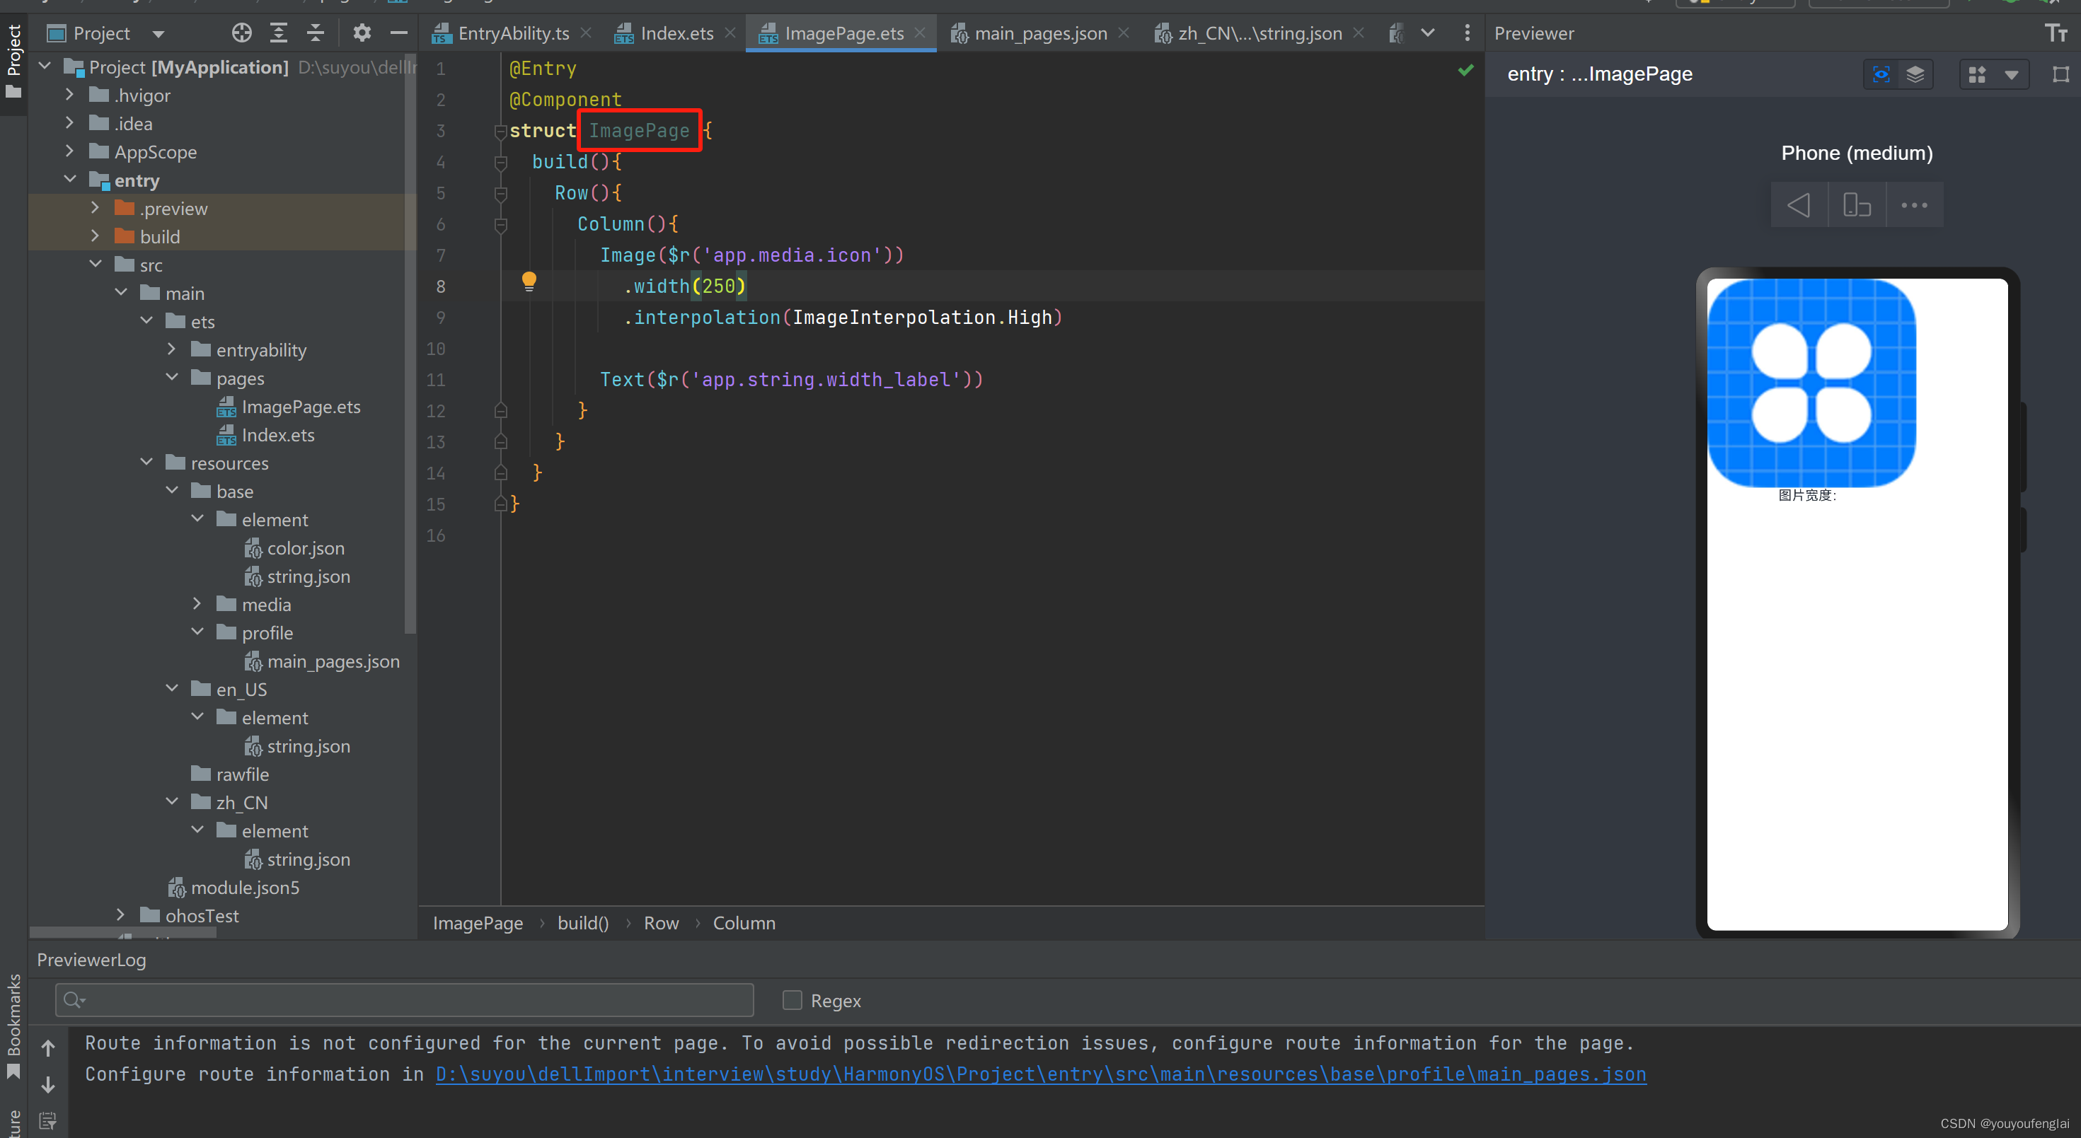Screen dimensions: 2081x1138
Task: Click the search magnifier icon in log filter
Action: coord(74,1000)
